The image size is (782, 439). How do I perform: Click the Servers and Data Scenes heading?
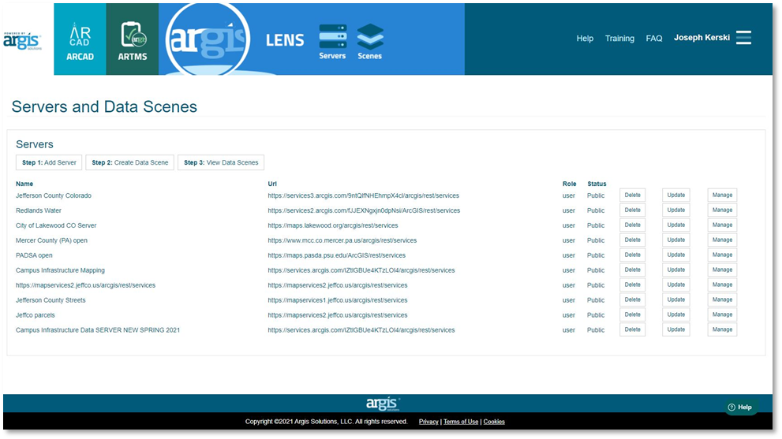coord(104,106)
